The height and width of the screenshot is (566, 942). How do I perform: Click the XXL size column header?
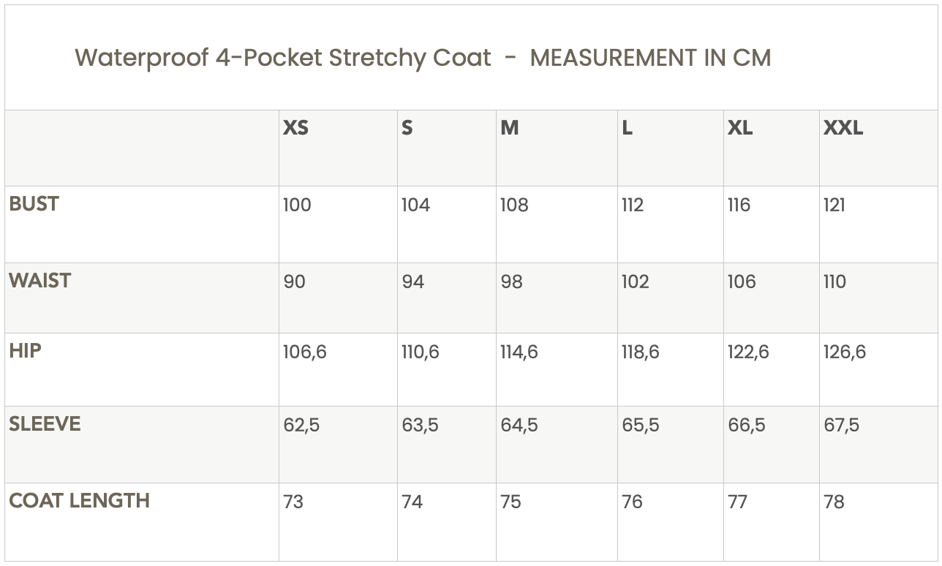pyautogui.click(x=843, y=128)
